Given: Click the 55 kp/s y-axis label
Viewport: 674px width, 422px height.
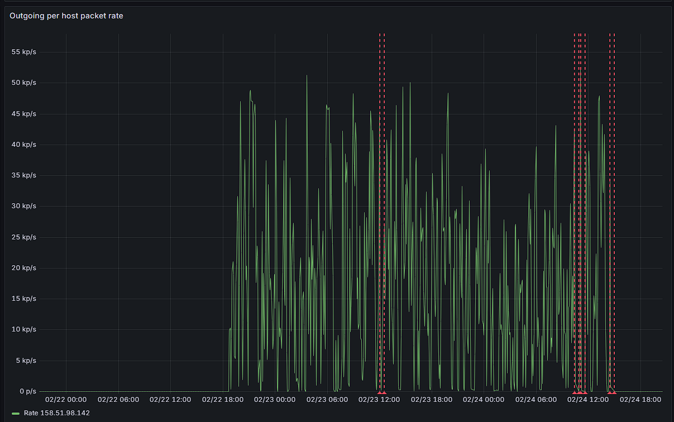Looking at the screenshot, I should tap(24, 52).
